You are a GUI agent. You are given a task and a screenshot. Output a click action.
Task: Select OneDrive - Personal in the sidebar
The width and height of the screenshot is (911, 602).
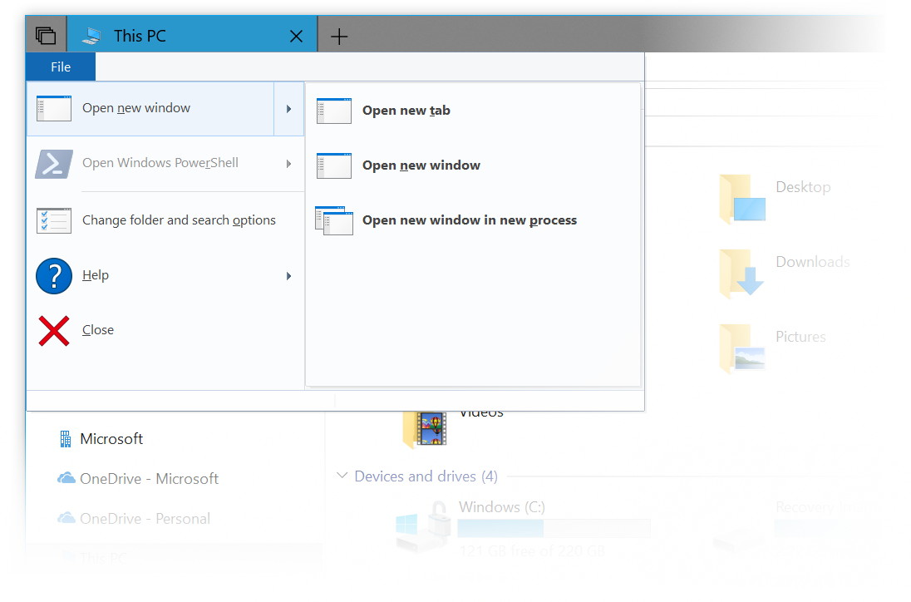click(x=145, y=518)
